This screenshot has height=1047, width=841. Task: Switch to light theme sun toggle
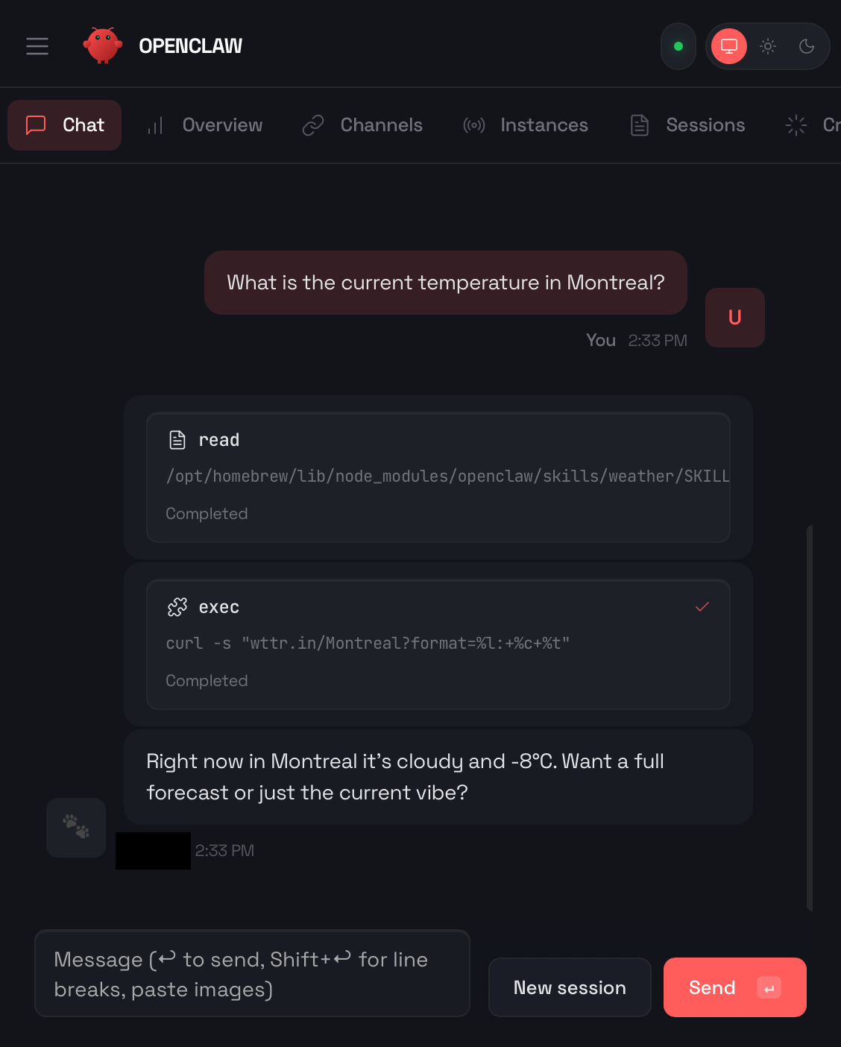(x=768, y=46)
